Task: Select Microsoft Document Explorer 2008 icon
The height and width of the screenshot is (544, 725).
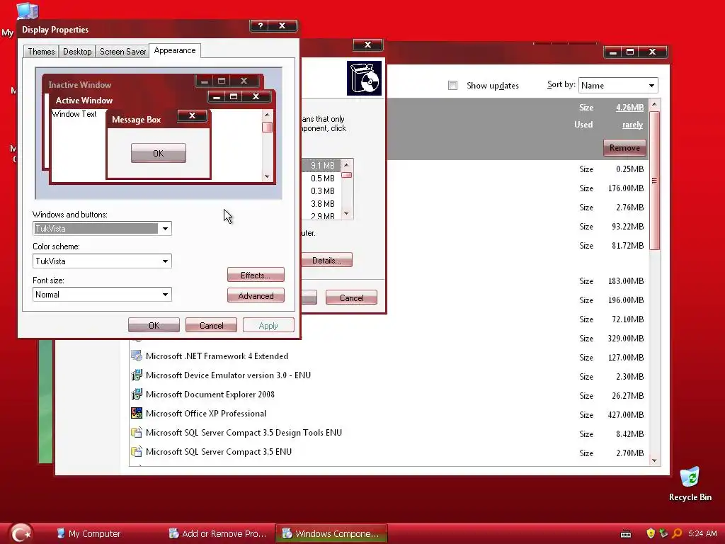Action: [137, 394]
